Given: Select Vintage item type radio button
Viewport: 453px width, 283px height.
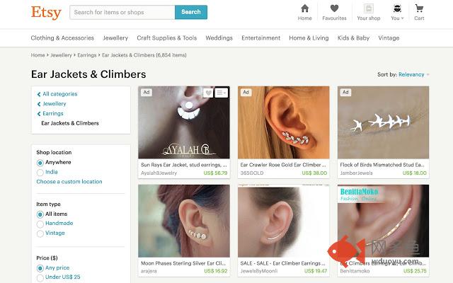Looking at the screenshot, I should tap(40, 233).
